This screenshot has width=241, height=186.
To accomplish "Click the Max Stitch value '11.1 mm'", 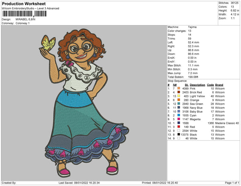I will pyautogui.click(x=194, y=65).
